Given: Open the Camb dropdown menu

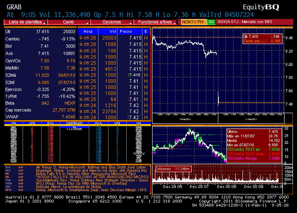Looking at the screenshot, I should (x=68, y=22).
